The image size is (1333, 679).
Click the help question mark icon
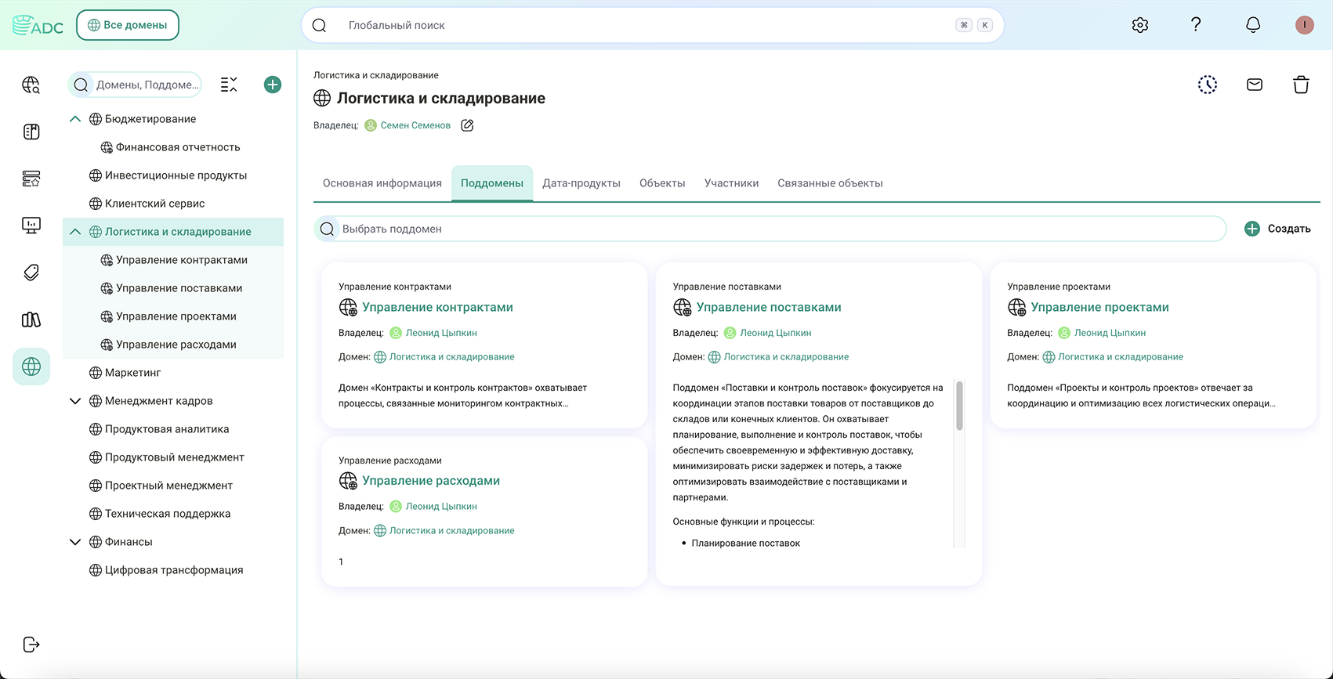tap(1196, 25)
